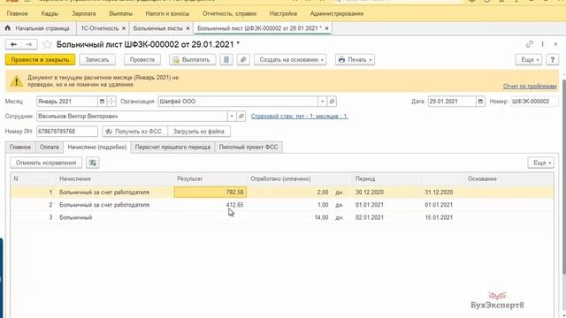Image resolution: width=566 pixels, height=318 pixels.
Task: Open the table Еще menu
Action: point(540,163)
